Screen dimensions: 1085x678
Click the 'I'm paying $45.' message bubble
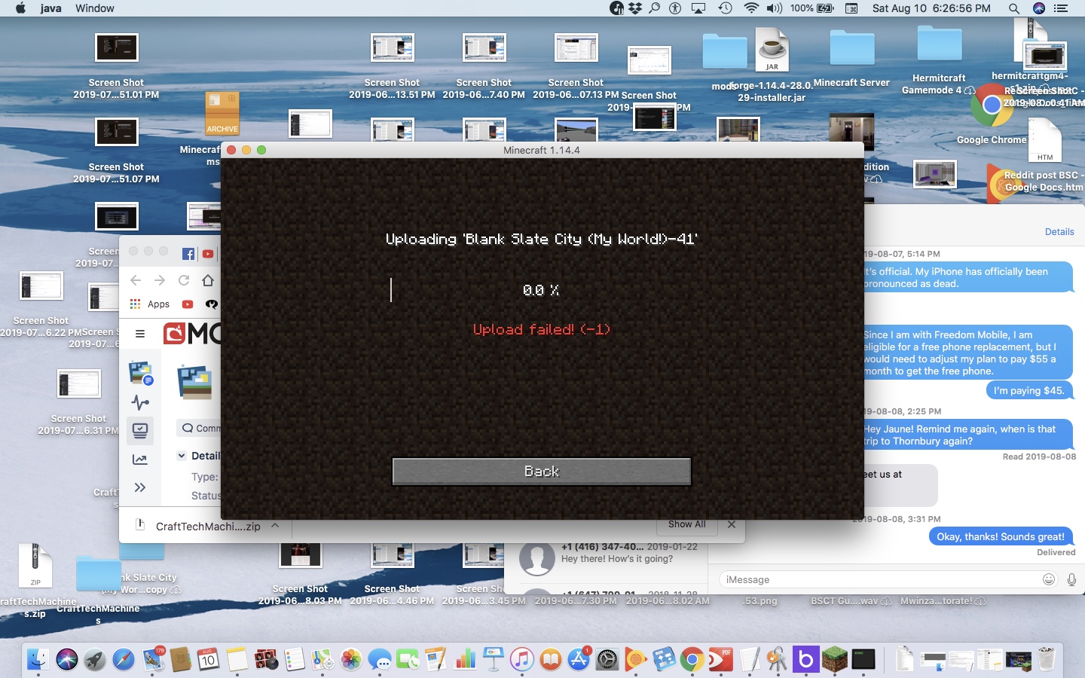1028,390
